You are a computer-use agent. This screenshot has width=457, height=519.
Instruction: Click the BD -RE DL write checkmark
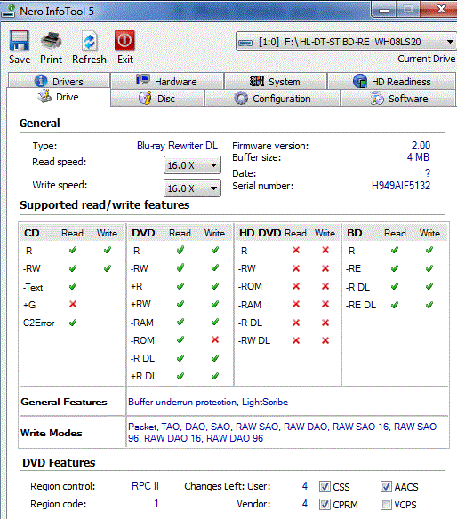(x=429, y=305)
